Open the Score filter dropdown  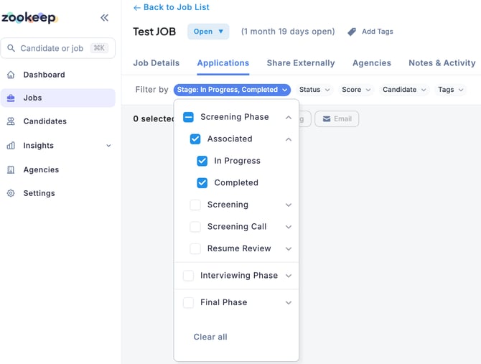click(x=356, y=90)
